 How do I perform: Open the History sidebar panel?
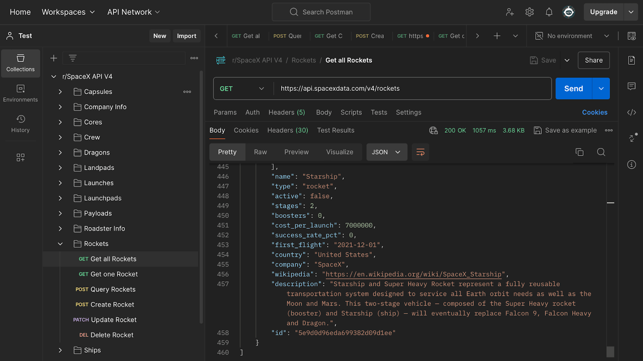(20, 124)
